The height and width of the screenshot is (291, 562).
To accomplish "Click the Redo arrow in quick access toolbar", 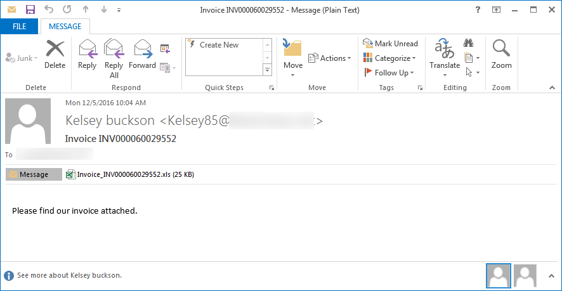I will coord(67,10).
